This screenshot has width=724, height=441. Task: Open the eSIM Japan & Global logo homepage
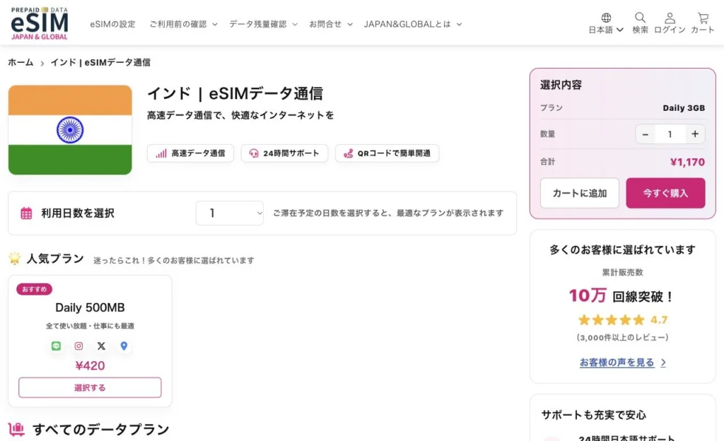[x=40, y=23]
